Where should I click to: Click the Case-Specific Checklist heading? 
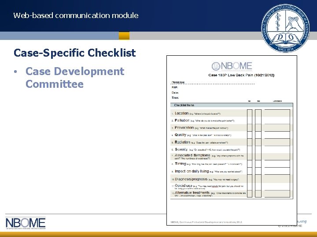pos(74,53)
